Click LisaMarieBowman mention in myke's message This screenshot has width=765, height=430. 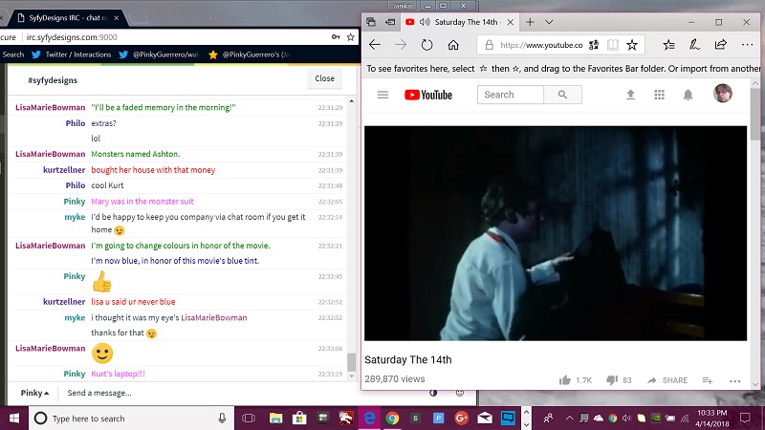(x=213, y=318)
